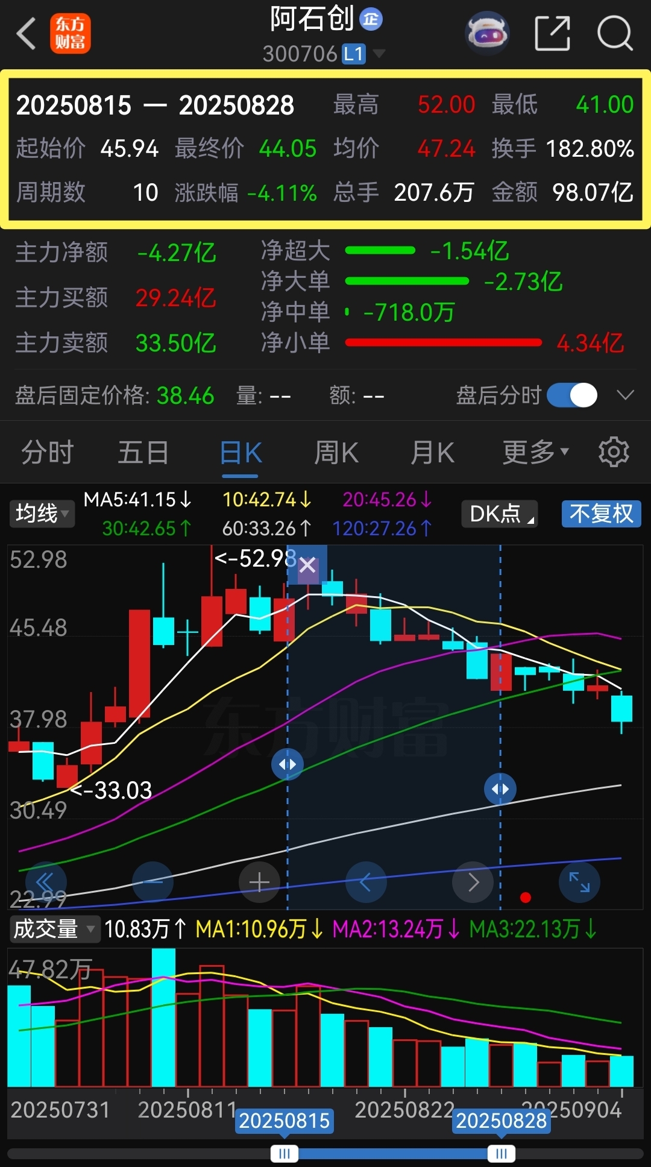Image resolution: width=651 pixels, height=1167 pixels.
Task: Tap 净中单 -718.0万 value
Action: coord(409,312)
